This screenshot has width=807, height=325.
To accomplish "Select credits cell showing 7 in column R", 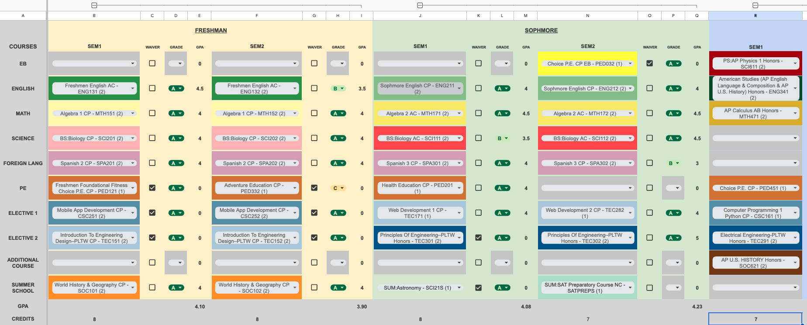I will (755, 319).
